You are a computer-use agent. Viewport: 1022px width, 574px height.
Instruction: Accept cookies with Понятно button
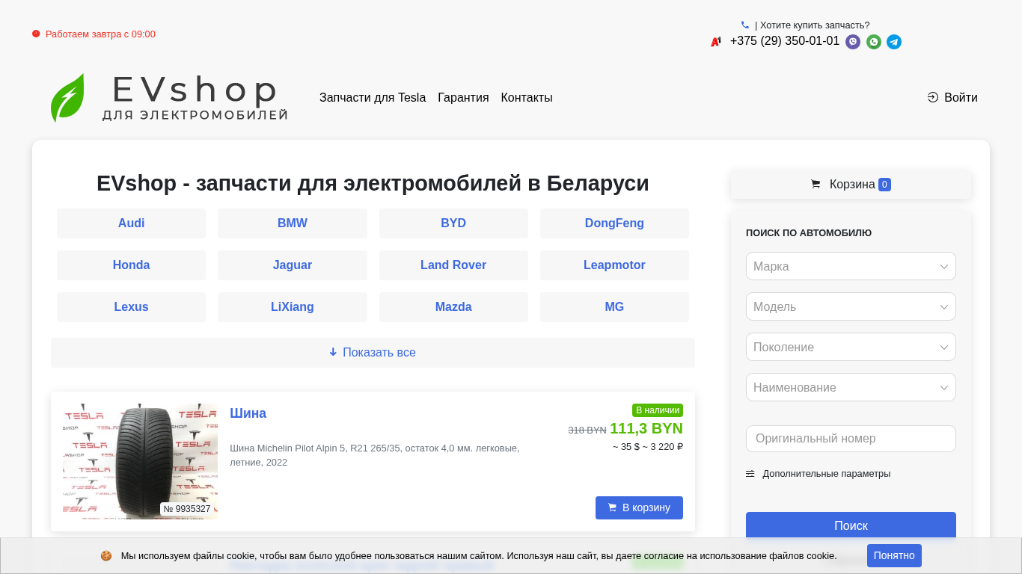894,555
